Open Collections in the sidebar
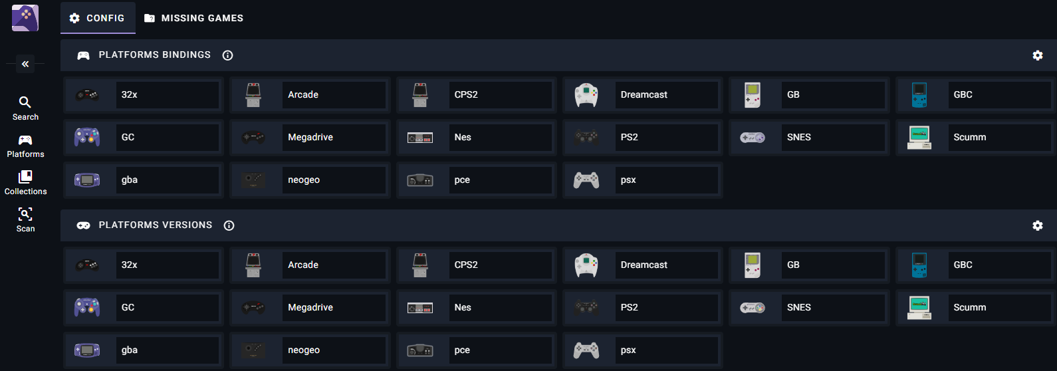Image resolution: width=1057 pixels, height=371 pixels. 25,183
